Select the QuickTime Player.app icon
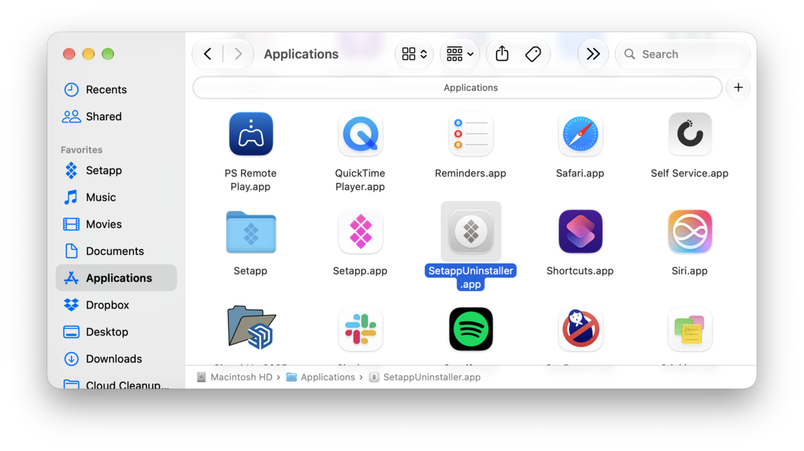This screenshot has height=451, width=804. coord(360,134)
